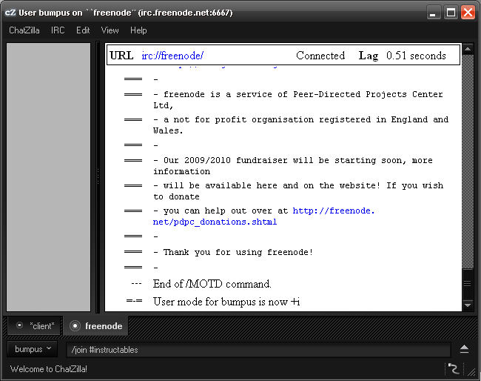Open the IRC menu

(x=58, y=30)
